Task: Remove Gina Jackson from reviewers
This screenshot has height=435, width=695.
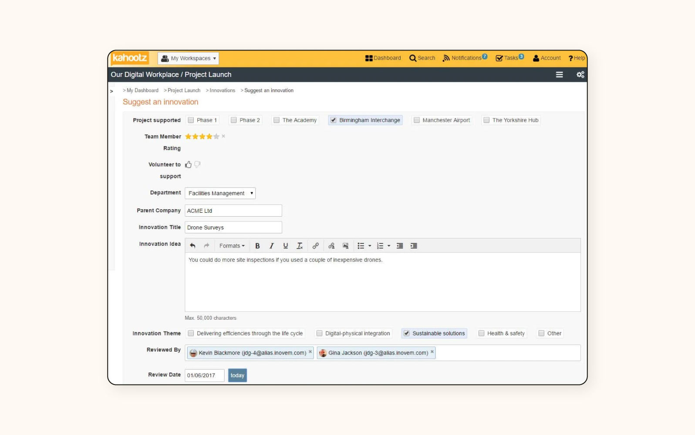Action: [432, 352]
